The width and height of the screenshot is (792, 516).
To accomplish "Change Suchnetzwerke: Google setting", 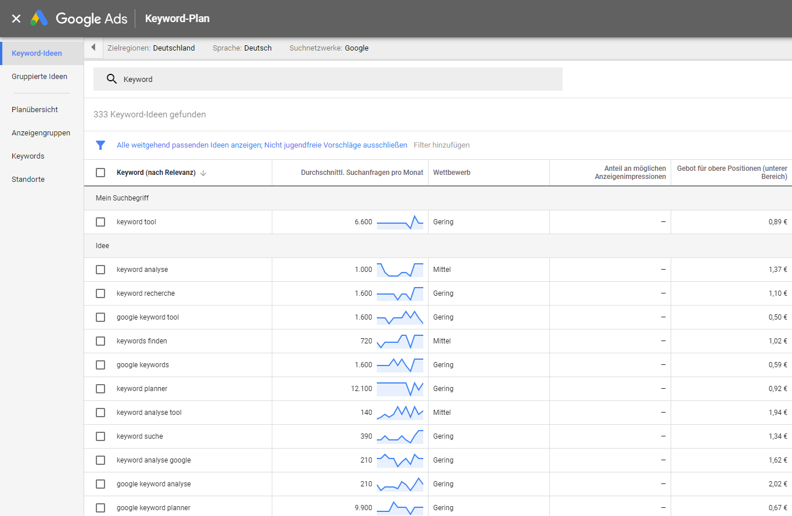I will 329,48.
